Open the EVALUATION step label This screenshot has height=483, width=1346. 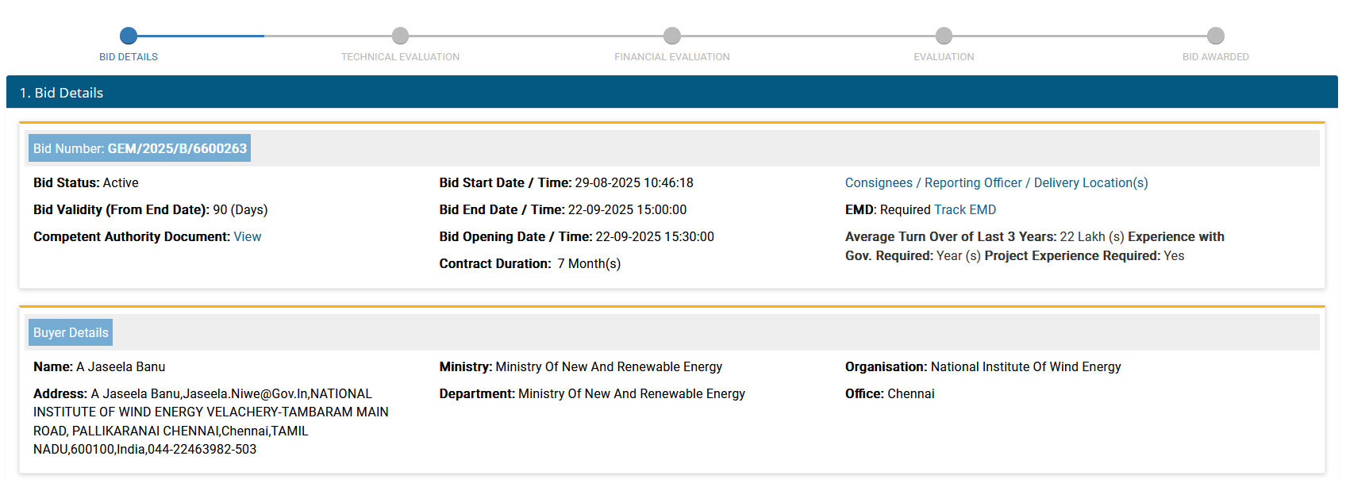pos(944,57)
